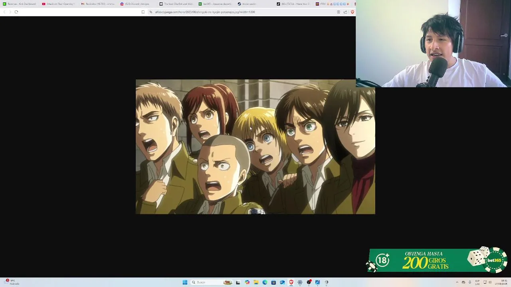Image resolution: width=511 pixels, height=287 pixels.
Task: Expand the hidden system tray icons chevron
Action: coord(457,282)
